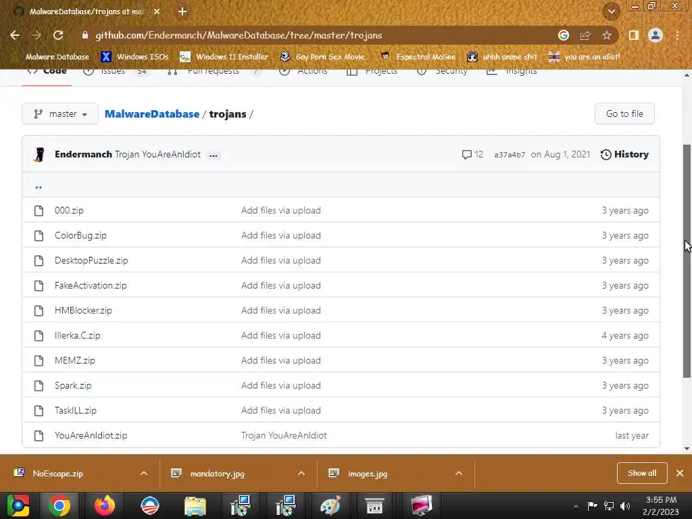Image resolution: width=692 pixels, height=519 pixels.
Task: Switch to the Insights tab
Action: tap(512, 72)
